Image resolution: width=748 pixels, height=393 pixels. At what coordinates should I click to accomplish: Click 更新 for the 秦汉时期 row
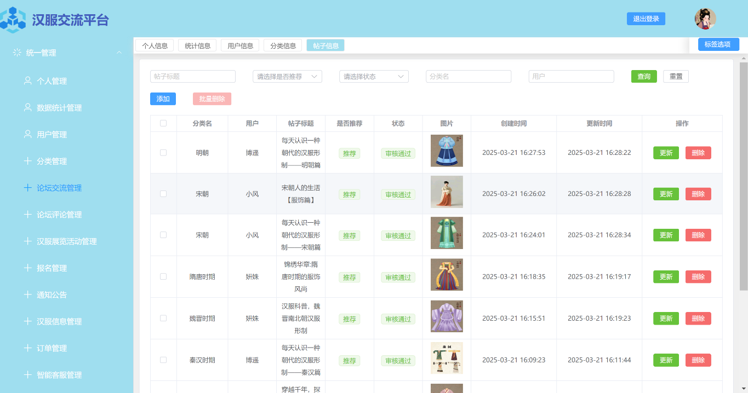click(666, 360)
